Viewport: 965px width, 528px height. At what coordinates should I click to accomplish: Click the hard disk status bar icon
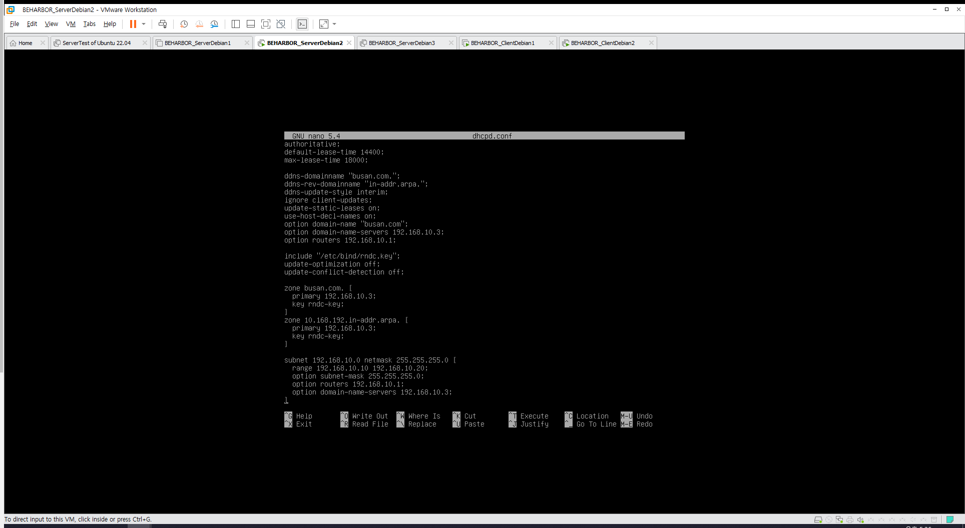coord(818,519)
